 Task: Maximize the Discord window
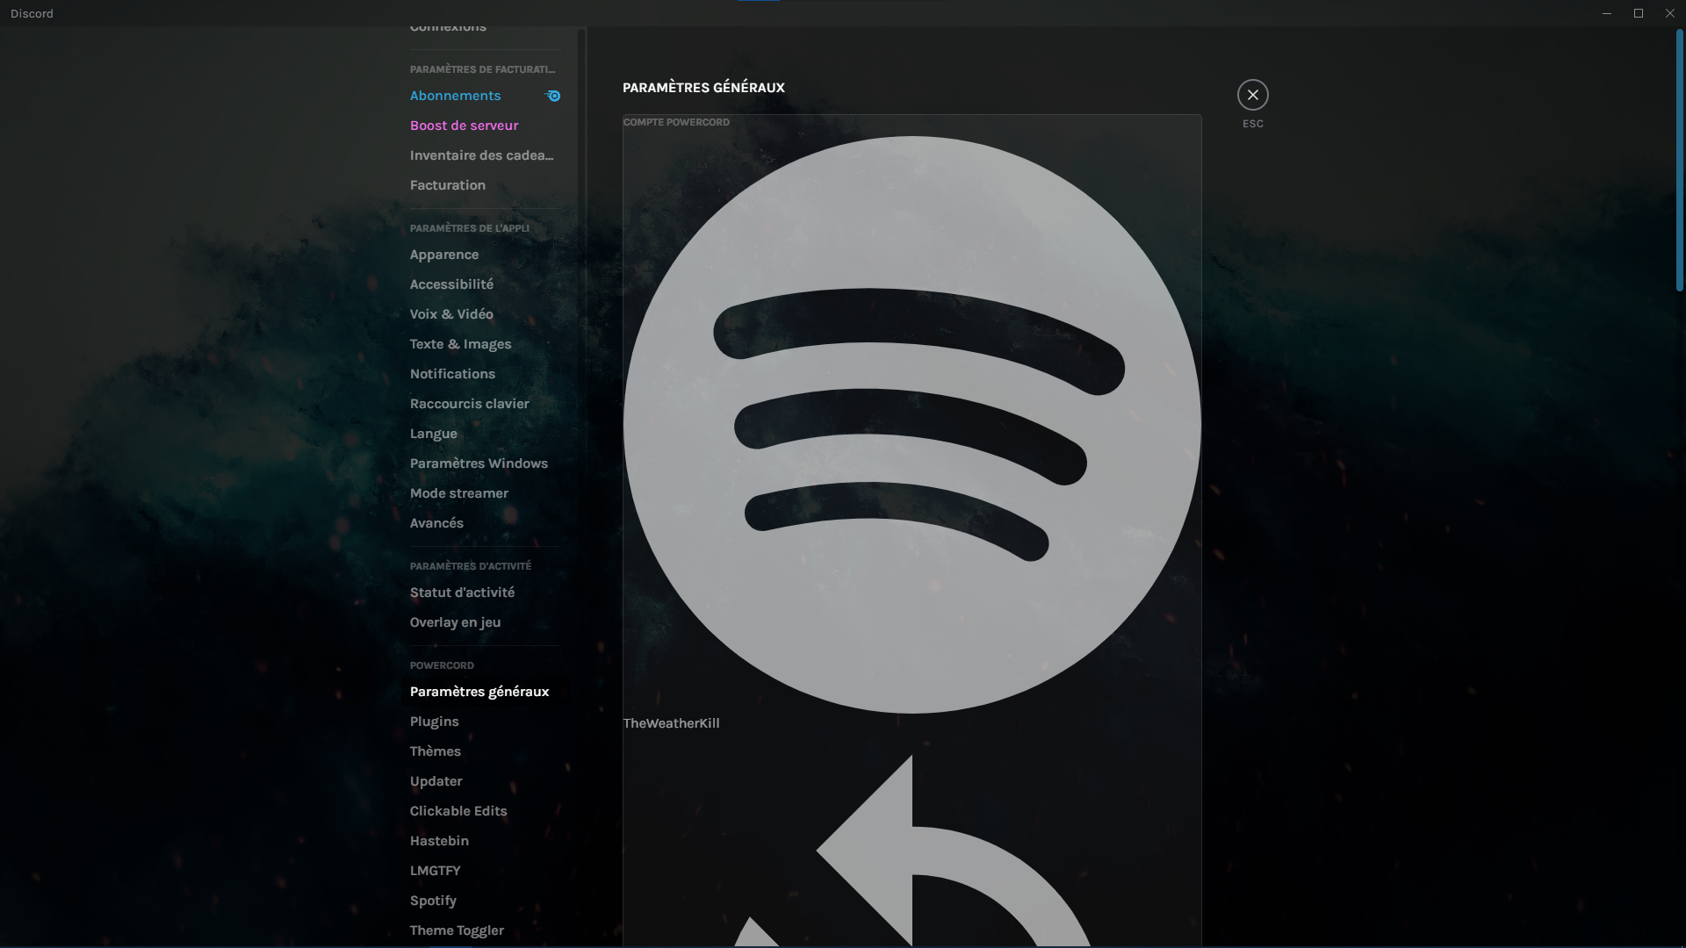[1639, 13]
